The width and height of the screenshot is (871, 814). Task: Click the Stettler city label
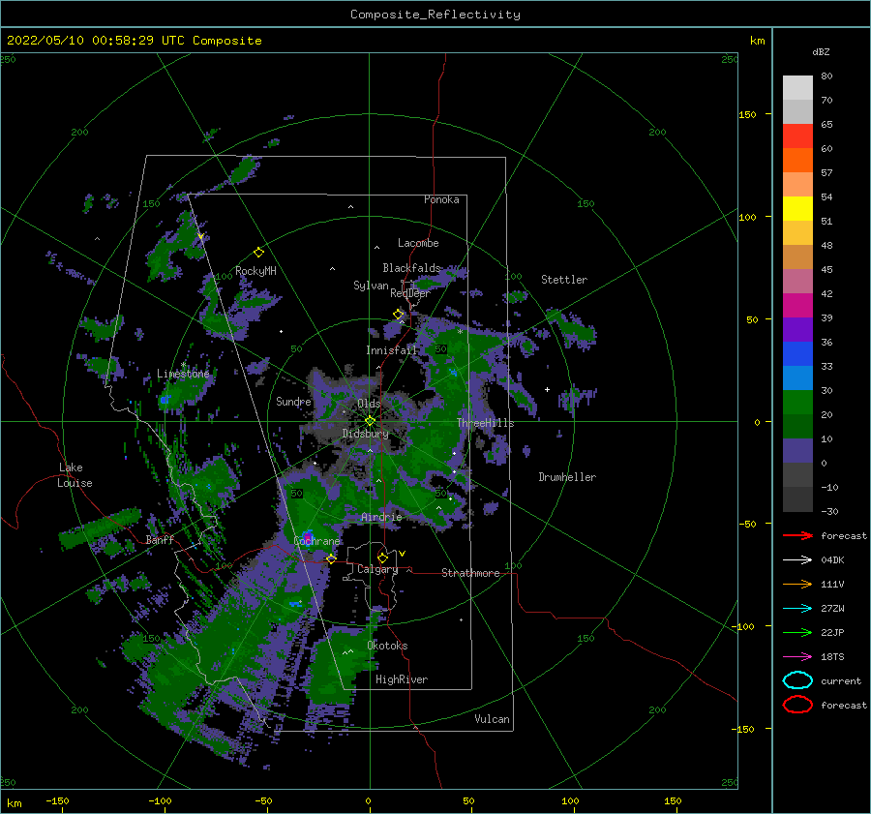click(x=564, y=280)
